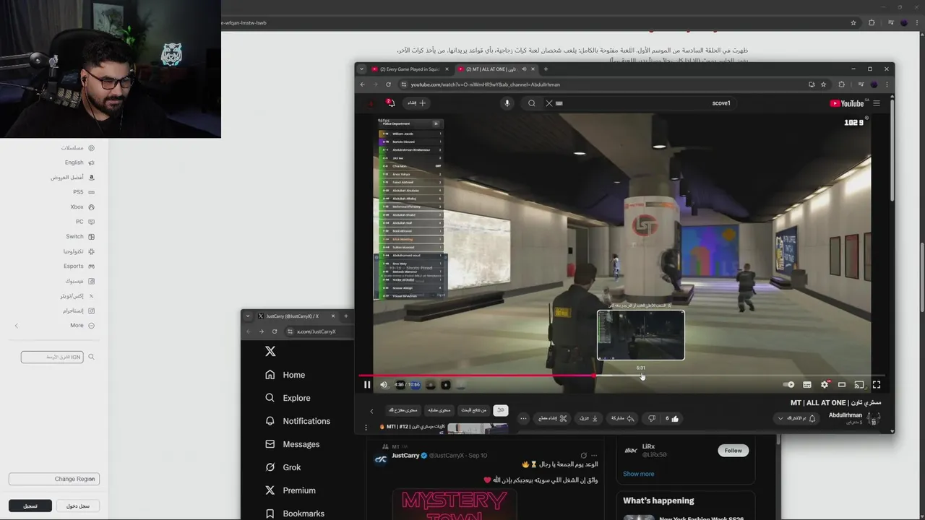The height and width of the screenshot is (520, 925).
Task: Expand More in IGN sidebar
Action: (82, 326)
